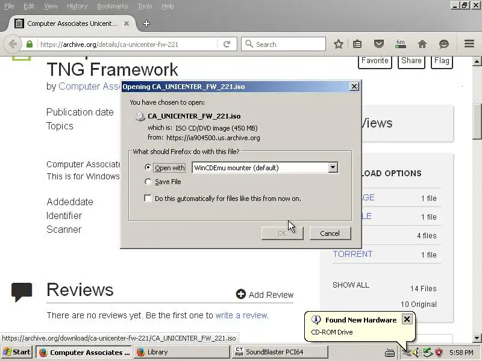Open the chat speech bubble toolbar icon
The height and width of the screenshot is (361, 482).
click(x=444, y=44)
